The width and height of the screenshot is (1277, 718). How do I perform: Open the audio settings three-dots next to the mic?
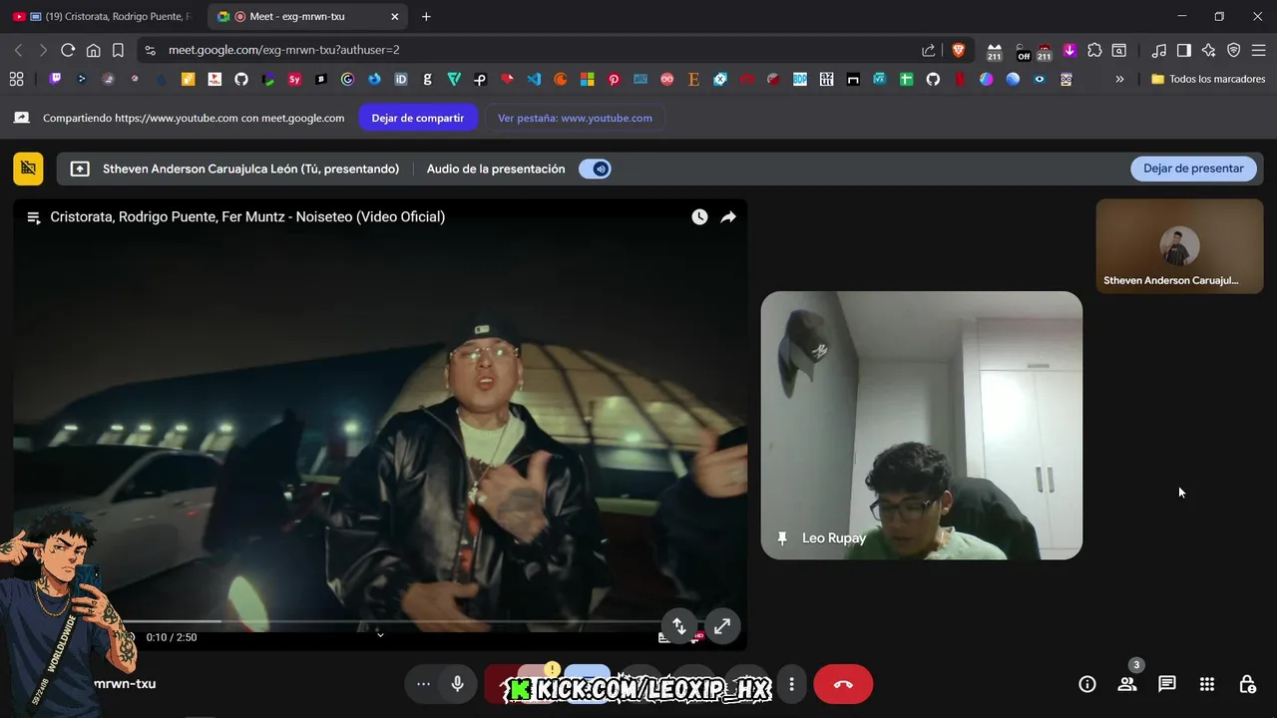(423, 684)
